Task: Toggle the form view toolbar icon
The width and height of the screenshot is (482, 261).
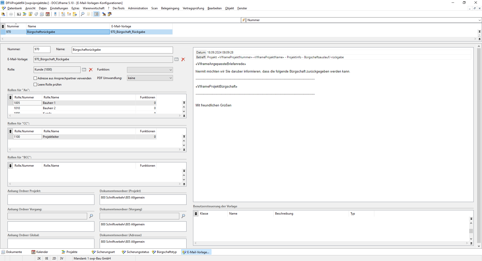Action: (x=96, y=14)
